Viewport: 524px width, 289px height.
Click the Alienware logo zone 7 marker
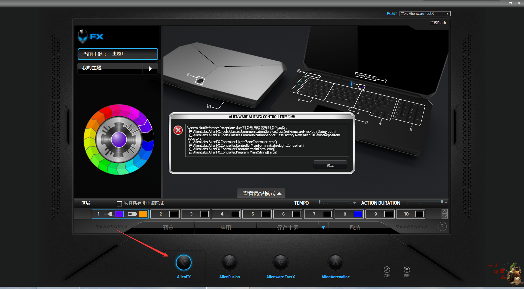pos(365,76)
